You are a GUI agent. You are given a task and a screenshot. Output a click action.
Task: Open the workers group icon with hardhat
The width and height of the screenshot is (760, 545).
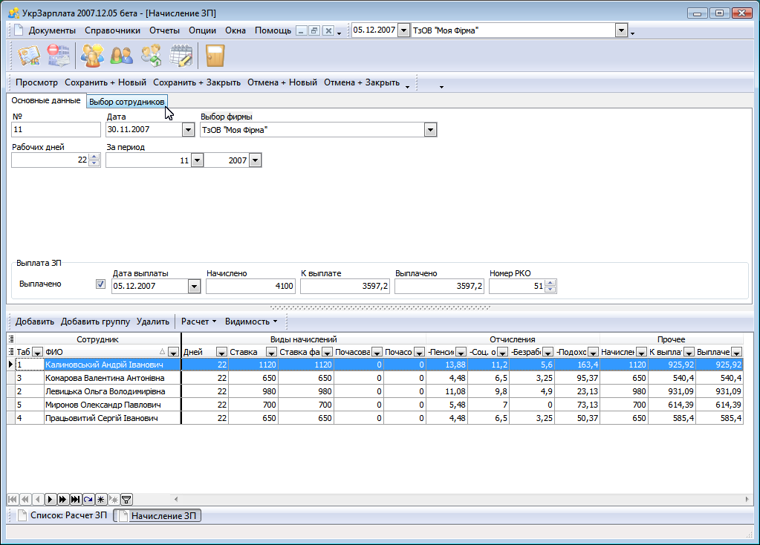(x=93, y=56)
